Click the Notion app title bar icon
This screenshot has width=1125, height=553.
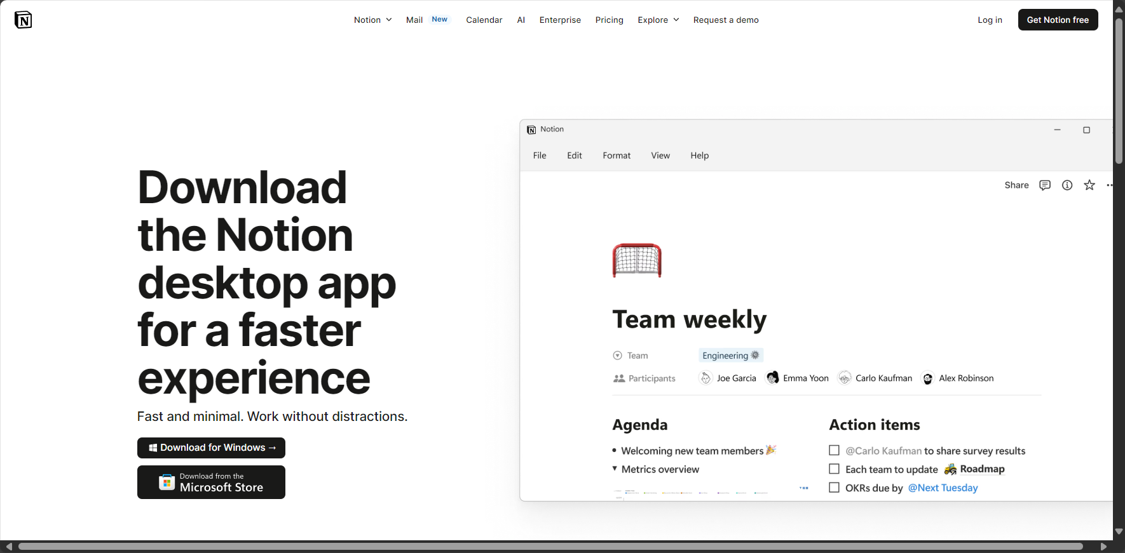tap(531, 130)
